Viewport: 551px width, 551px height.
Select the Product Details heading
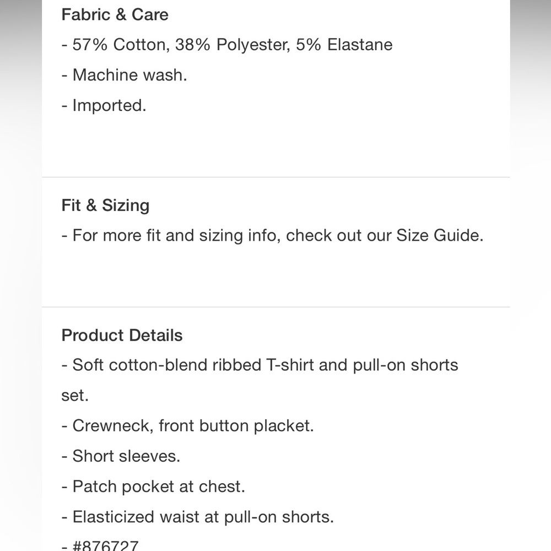click(122, 335)
